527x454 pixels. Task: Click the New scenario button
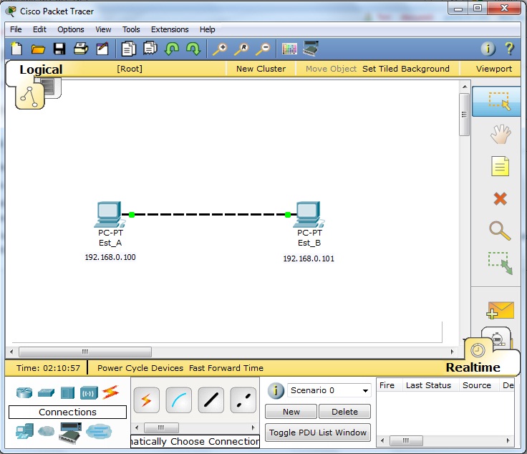[x=291, y=412]
